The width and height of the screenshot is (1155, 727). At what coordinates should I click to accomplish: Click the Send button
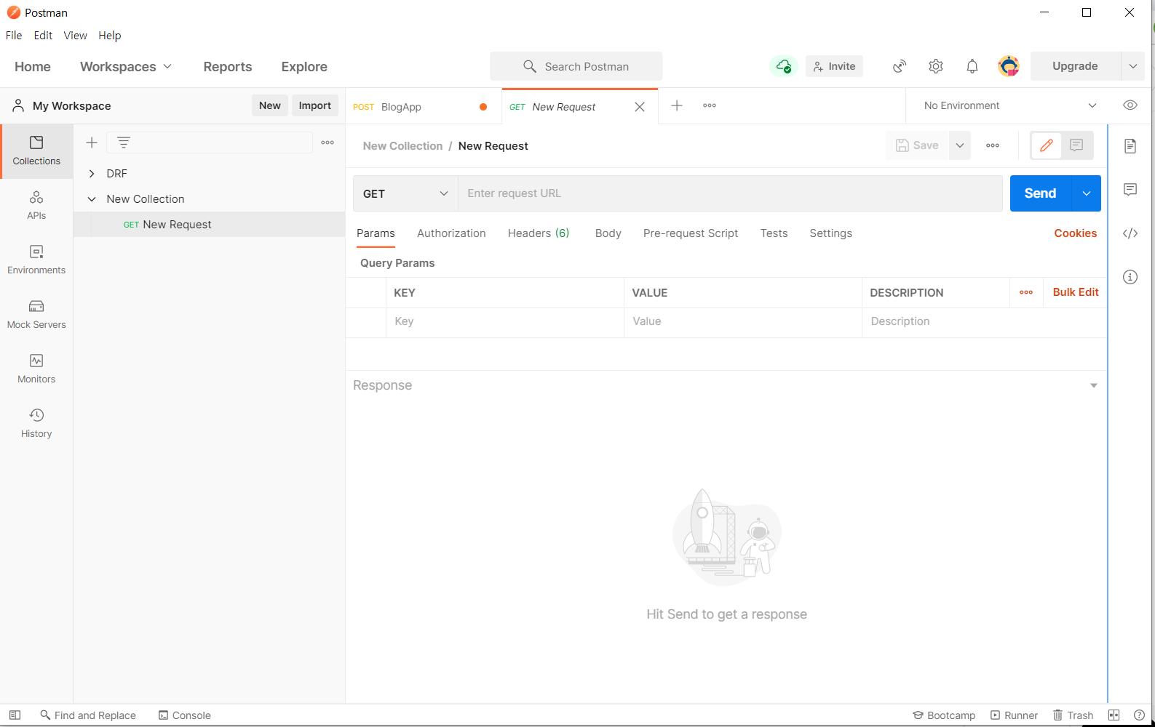1041,193
